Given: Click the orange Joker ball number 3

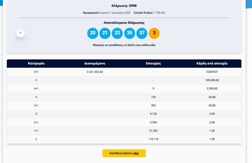Looking at the screenshot, I should (x=154, y=33).
